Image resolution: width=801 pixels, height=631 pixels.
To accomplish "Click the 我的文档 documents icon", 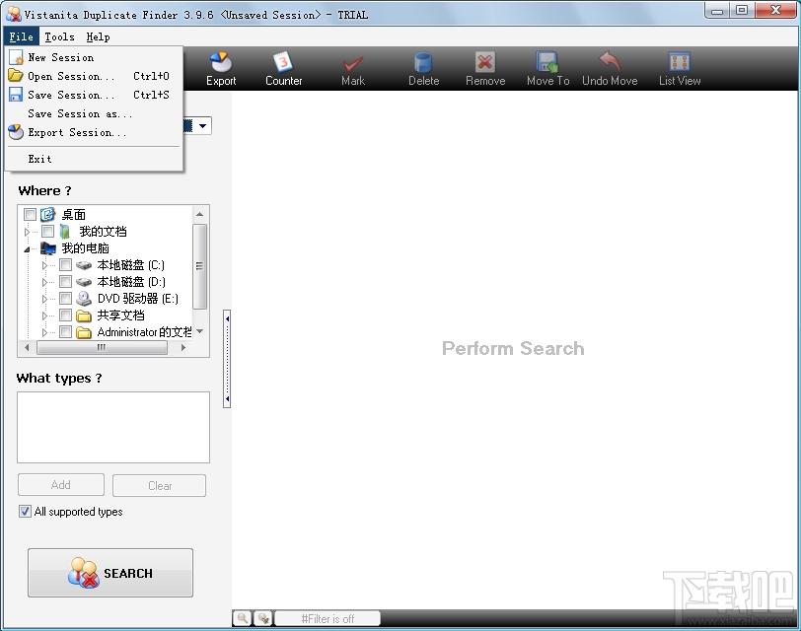I will (x=65, y=232).
